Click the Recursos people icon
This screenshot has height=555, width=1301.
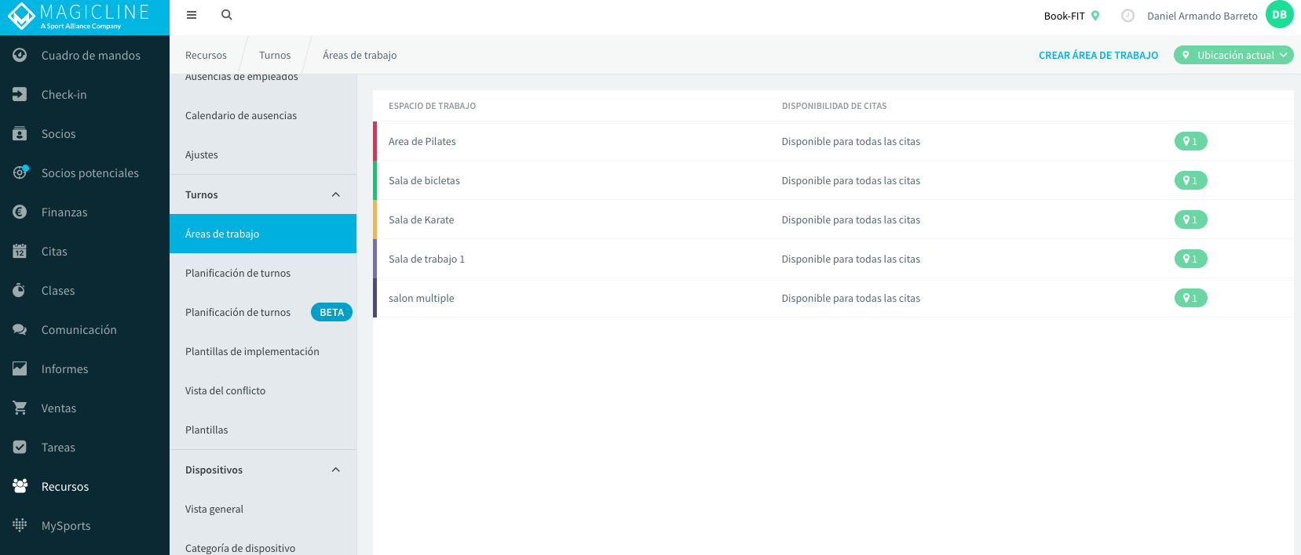click(20, 486)
